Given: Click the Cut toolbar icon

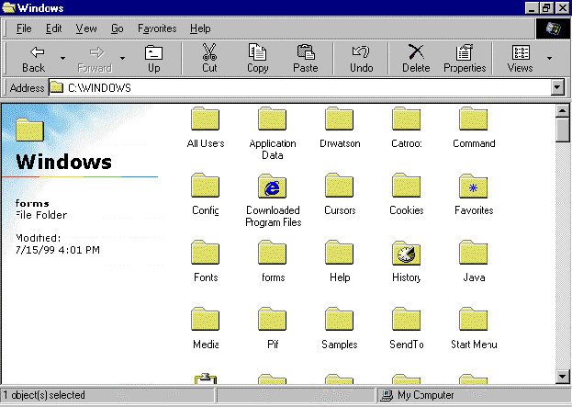Looking at the screenshot, I should point(209,58).
